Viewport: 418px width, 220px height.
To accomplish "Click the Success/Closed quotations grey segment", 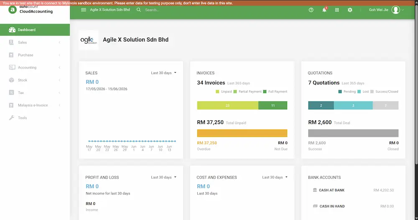I will click(x=385, y=105).
